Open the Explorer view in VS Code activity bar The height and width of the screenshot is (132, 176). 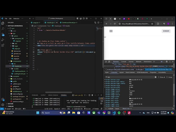pos(3,23)
